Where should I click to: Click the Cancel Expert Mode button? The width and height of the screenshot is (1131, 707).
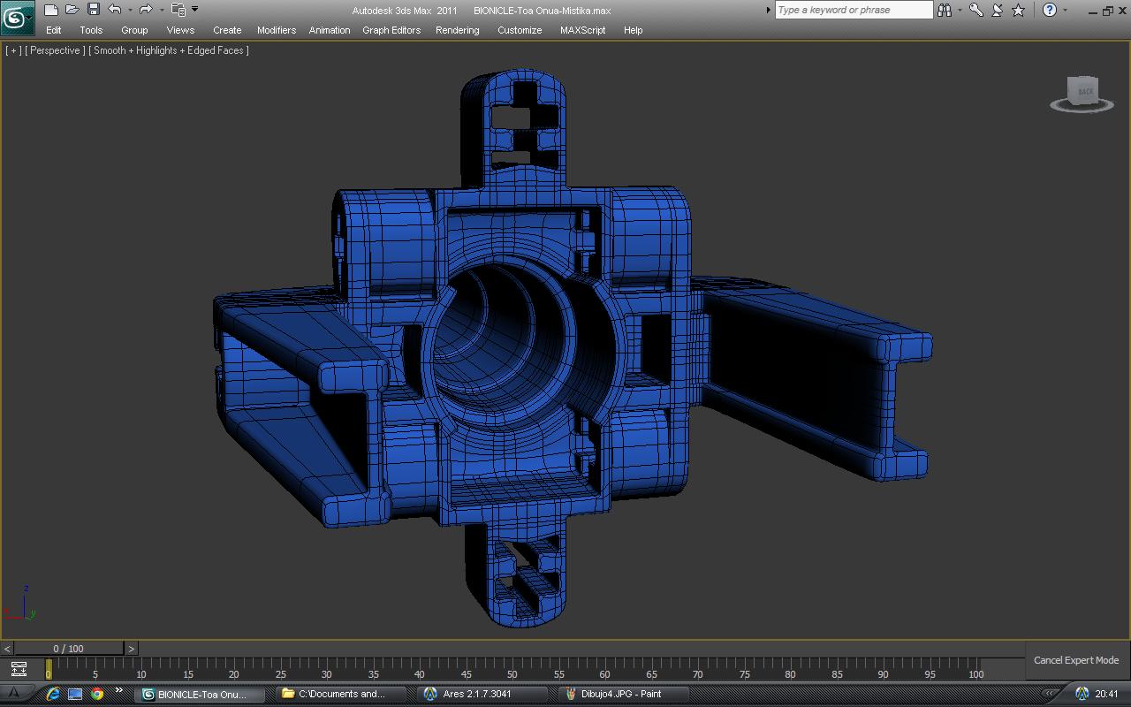click(1076, 660)
